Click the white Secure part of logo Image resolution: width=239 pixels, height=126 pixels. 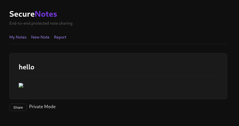pyautogui.click(x=22, y=14)
